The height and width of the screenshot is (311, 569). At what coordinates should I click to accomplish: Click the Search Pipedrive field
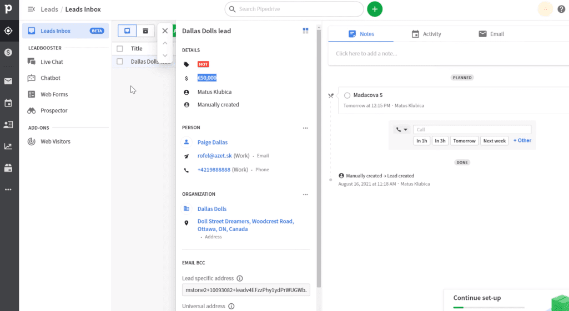[294, 9]
